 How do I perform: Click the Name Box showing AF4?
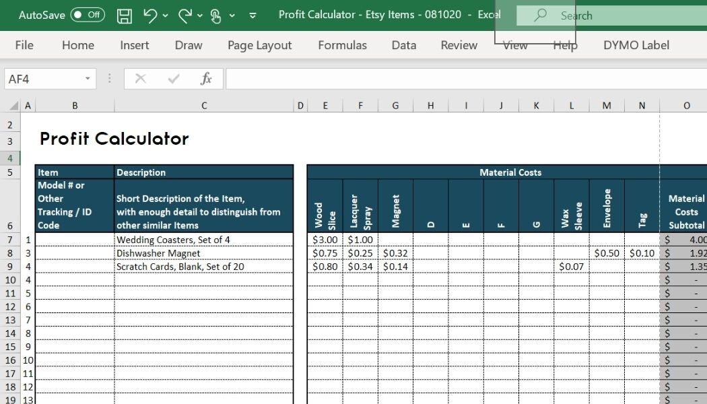45,79
